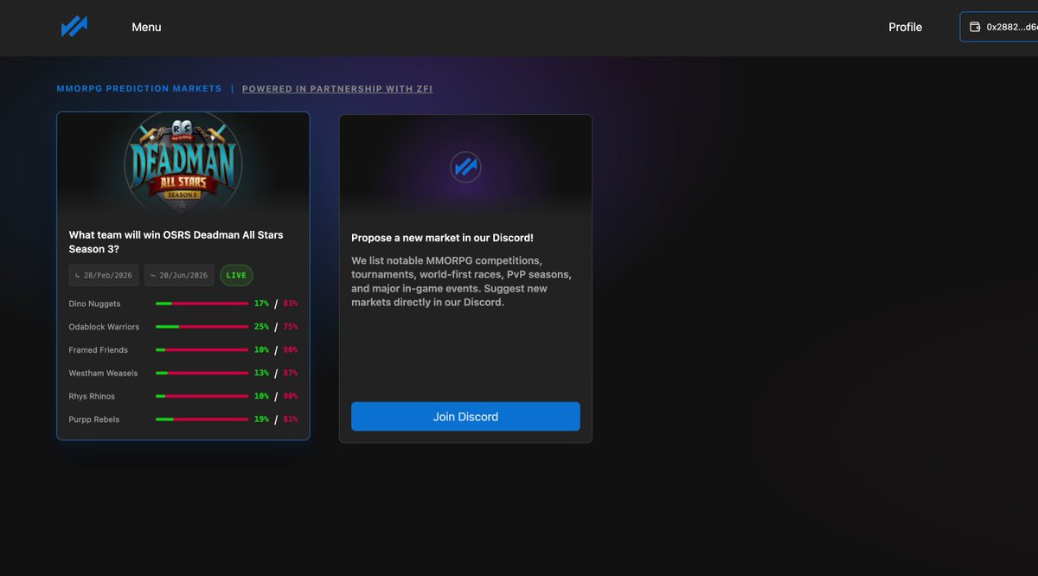The height and width of the screenshot is (576, 1038).
Task: Click the Framed Friends probability bar
Action: [202, 350]
